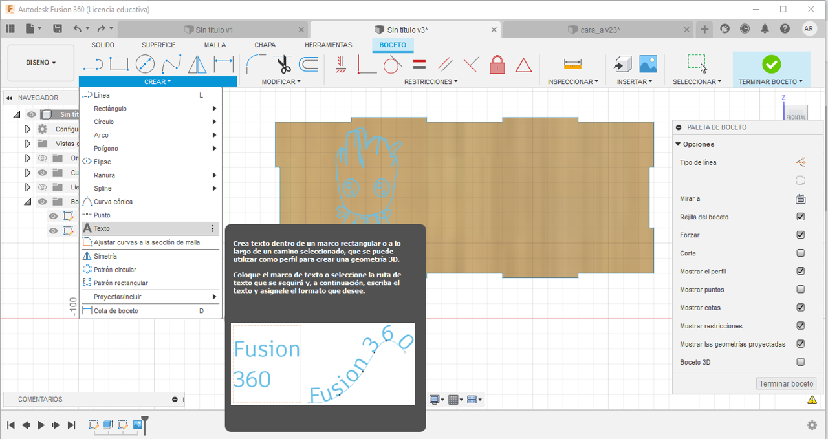
Task: Open the notifications bell
Action: point(765,28)
